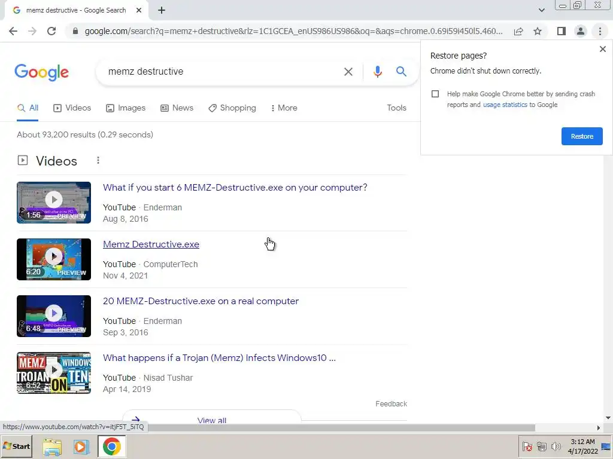The width and height of the screenshot is (613, 459).
Task: Open '20 MEMZ-Destructive.exe on a real computer' link
Action: [x=201, y=301]
